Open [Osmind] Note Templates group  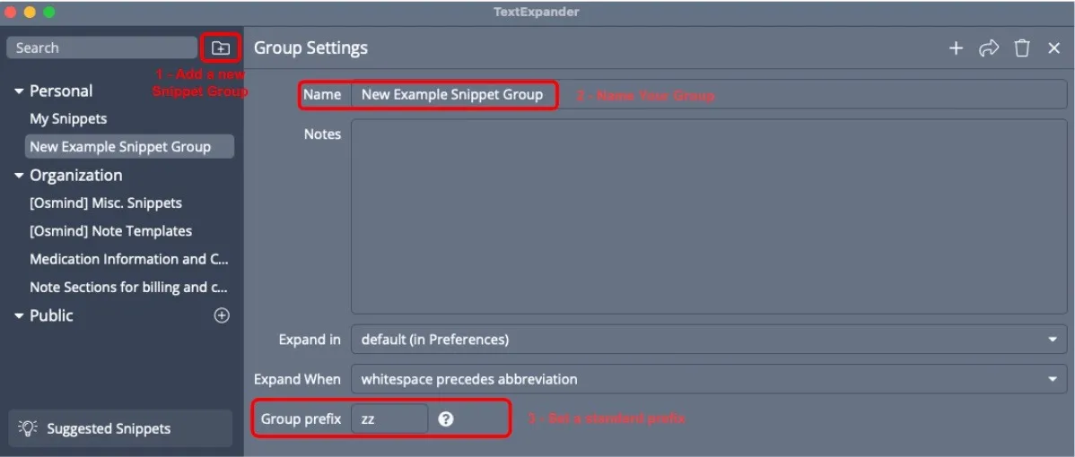coord(110,231)
